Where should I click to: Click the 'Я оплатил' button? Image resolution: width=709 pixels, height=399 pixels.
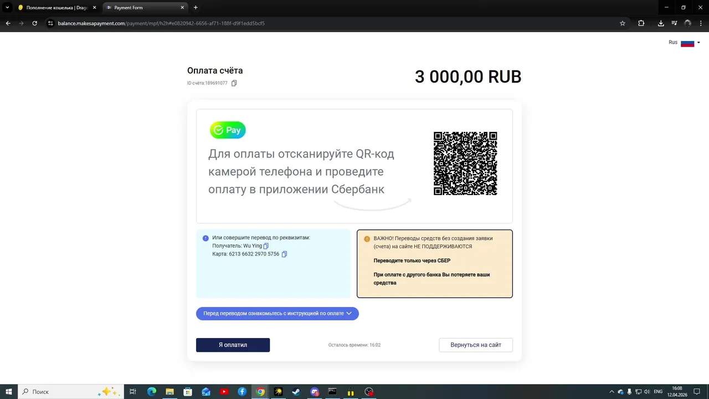coord(233,345)
